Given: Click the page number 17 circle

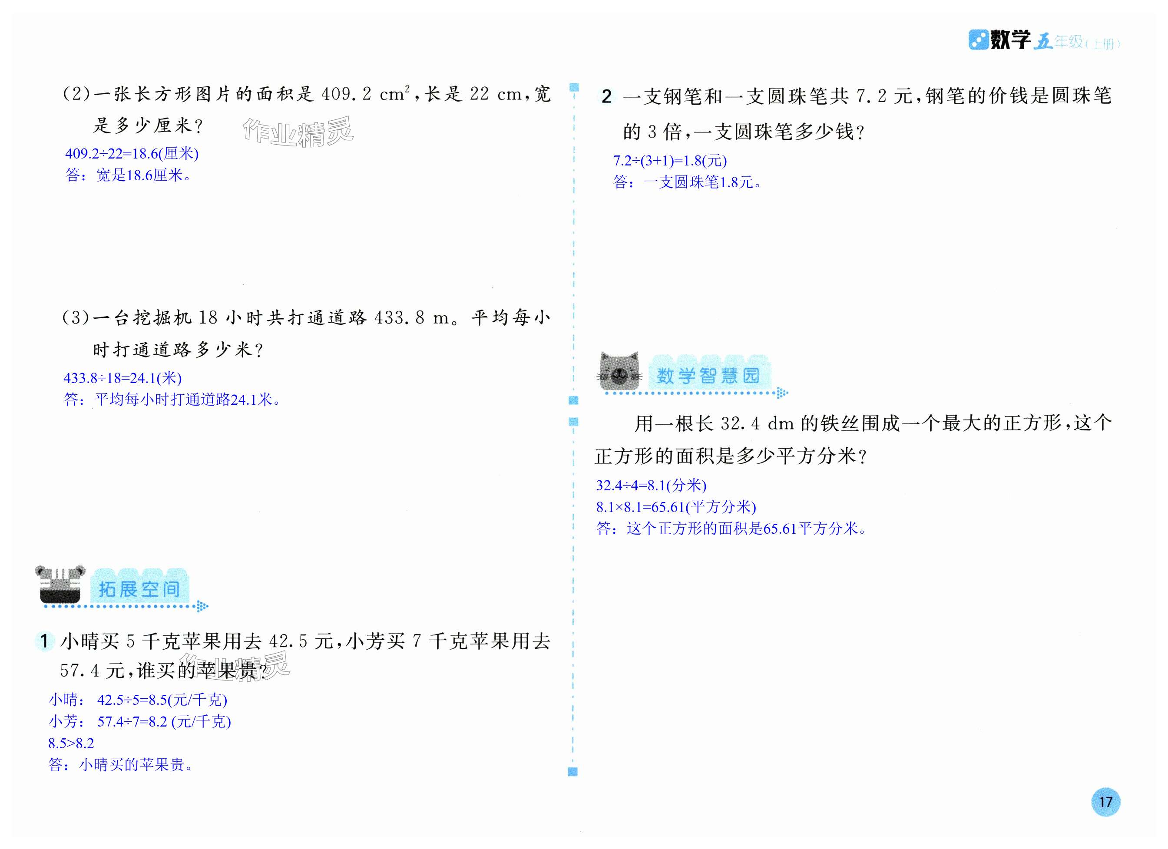Looking at the screenshot, I should tap(1105, 802).
